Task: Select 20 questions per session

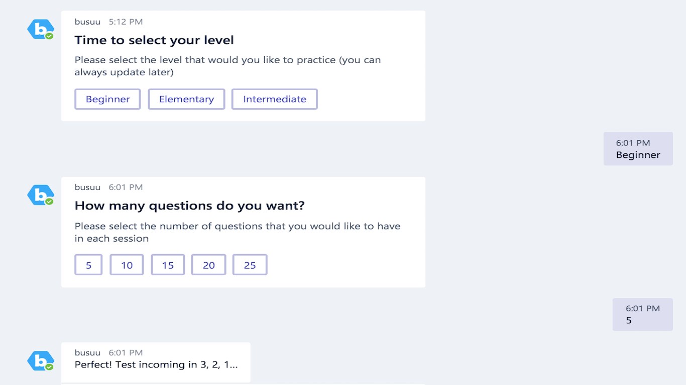Action: coord(209,265)
